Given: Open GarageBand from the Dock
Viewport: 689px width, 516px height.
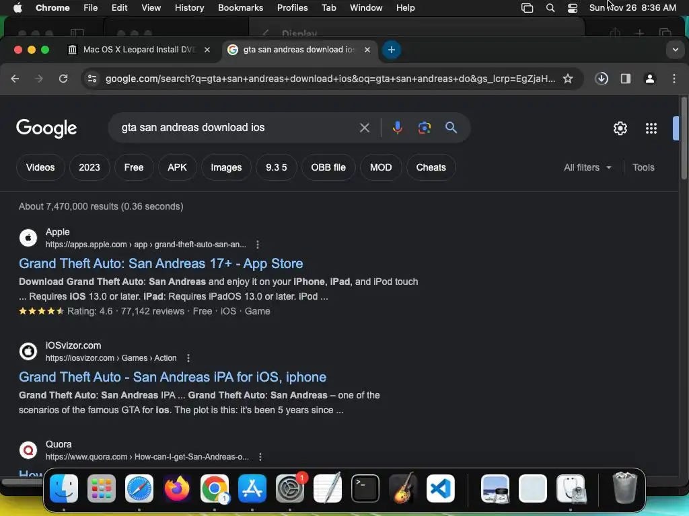Looking at the screenshot, I should tap(403, 488).
